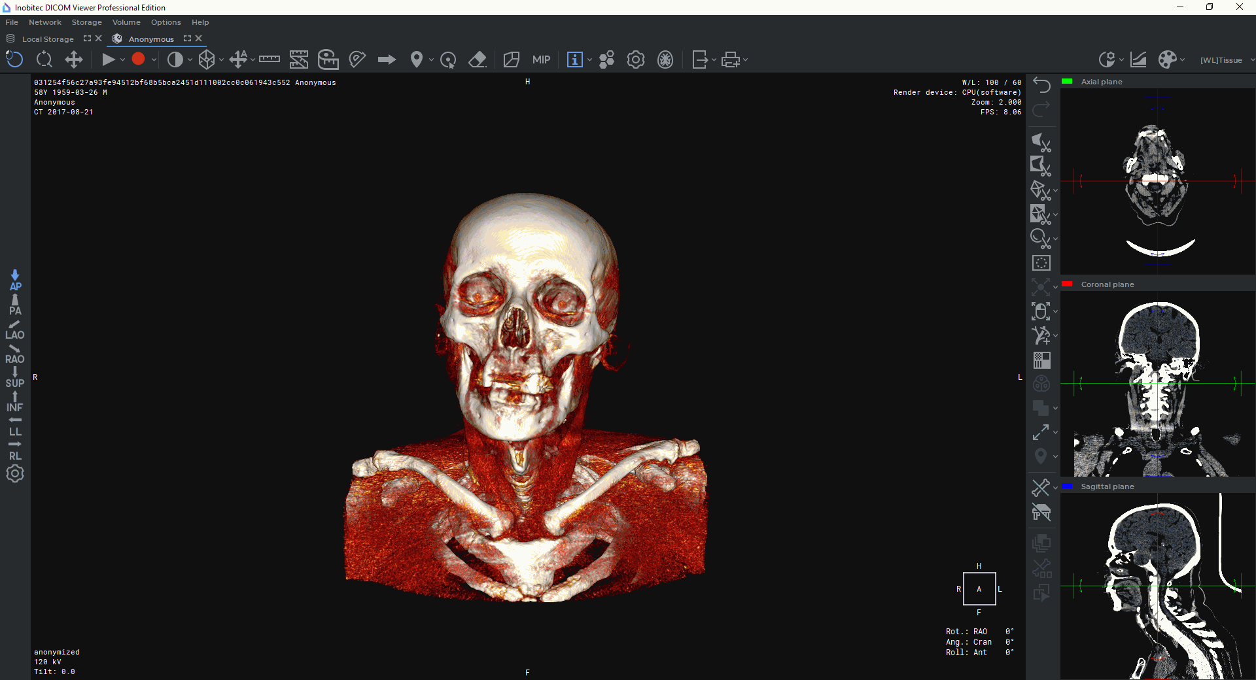The height and width of the screenshot is (680, 1256).
Task: Select the arrow annotation tool
Action: pos(387,59)
